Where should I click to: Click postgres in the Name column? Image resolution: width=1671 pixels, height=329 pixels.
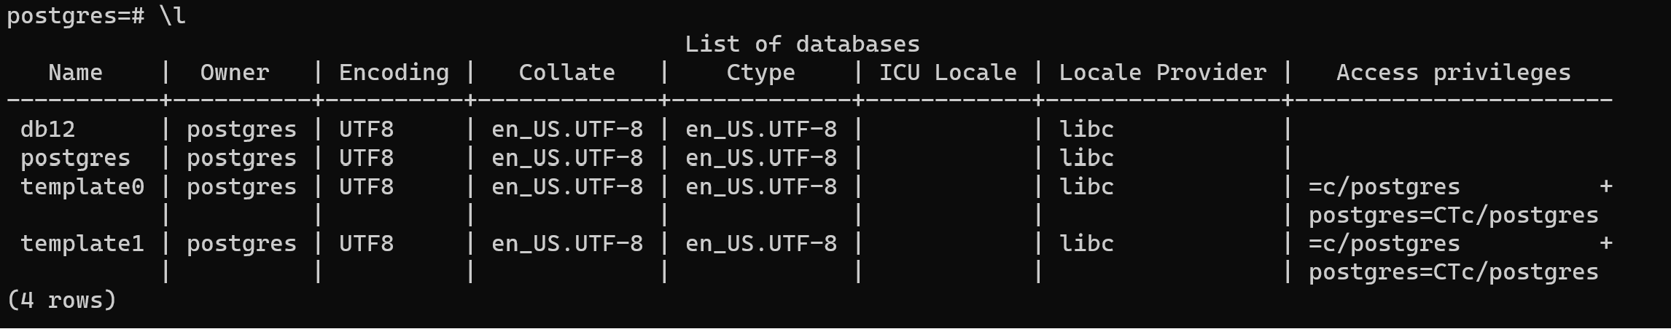click(x=75, y=159)
